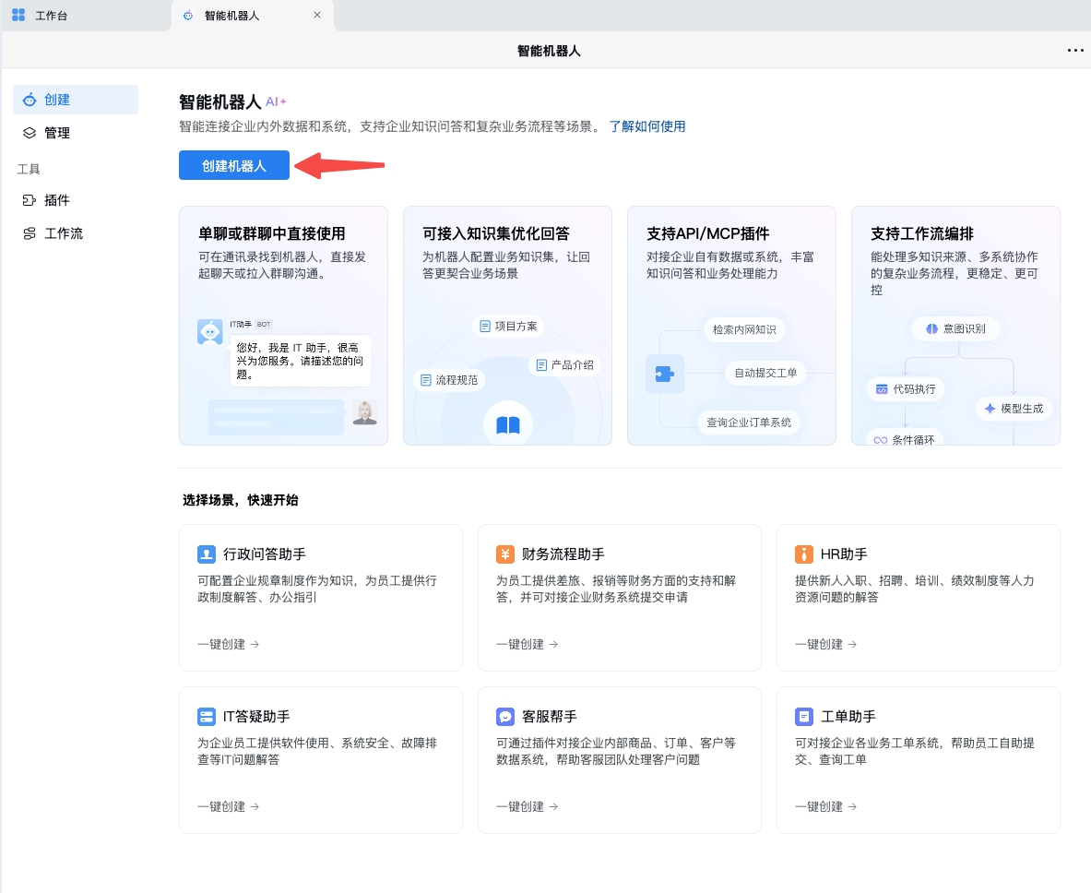The image size is (1091, 893).
Task: Click the 条件循环 node
Action: (905, 439)
